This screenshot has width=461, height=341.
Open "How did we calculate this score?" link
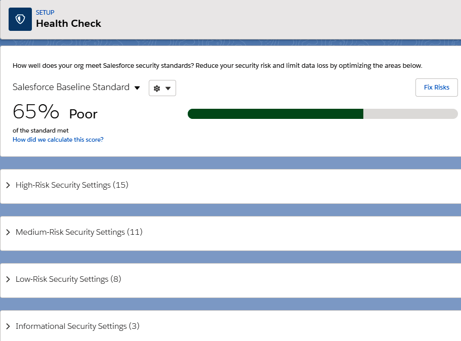pyautogui.click(x=57, y=139)
